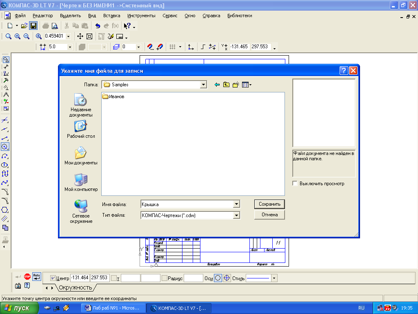This screenshot has height=314, width=418.
Task: Click the 'Имя файла' field containing 'Крышка'
Action: pos(187,204)
